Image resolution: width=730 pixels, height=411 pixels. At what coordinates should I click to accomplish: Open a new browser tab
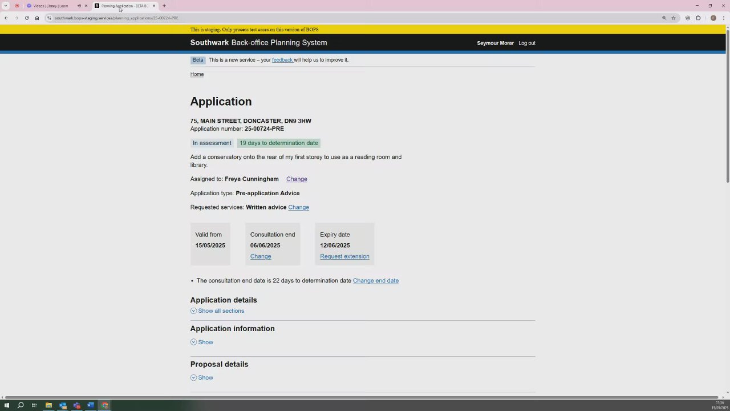164,6
